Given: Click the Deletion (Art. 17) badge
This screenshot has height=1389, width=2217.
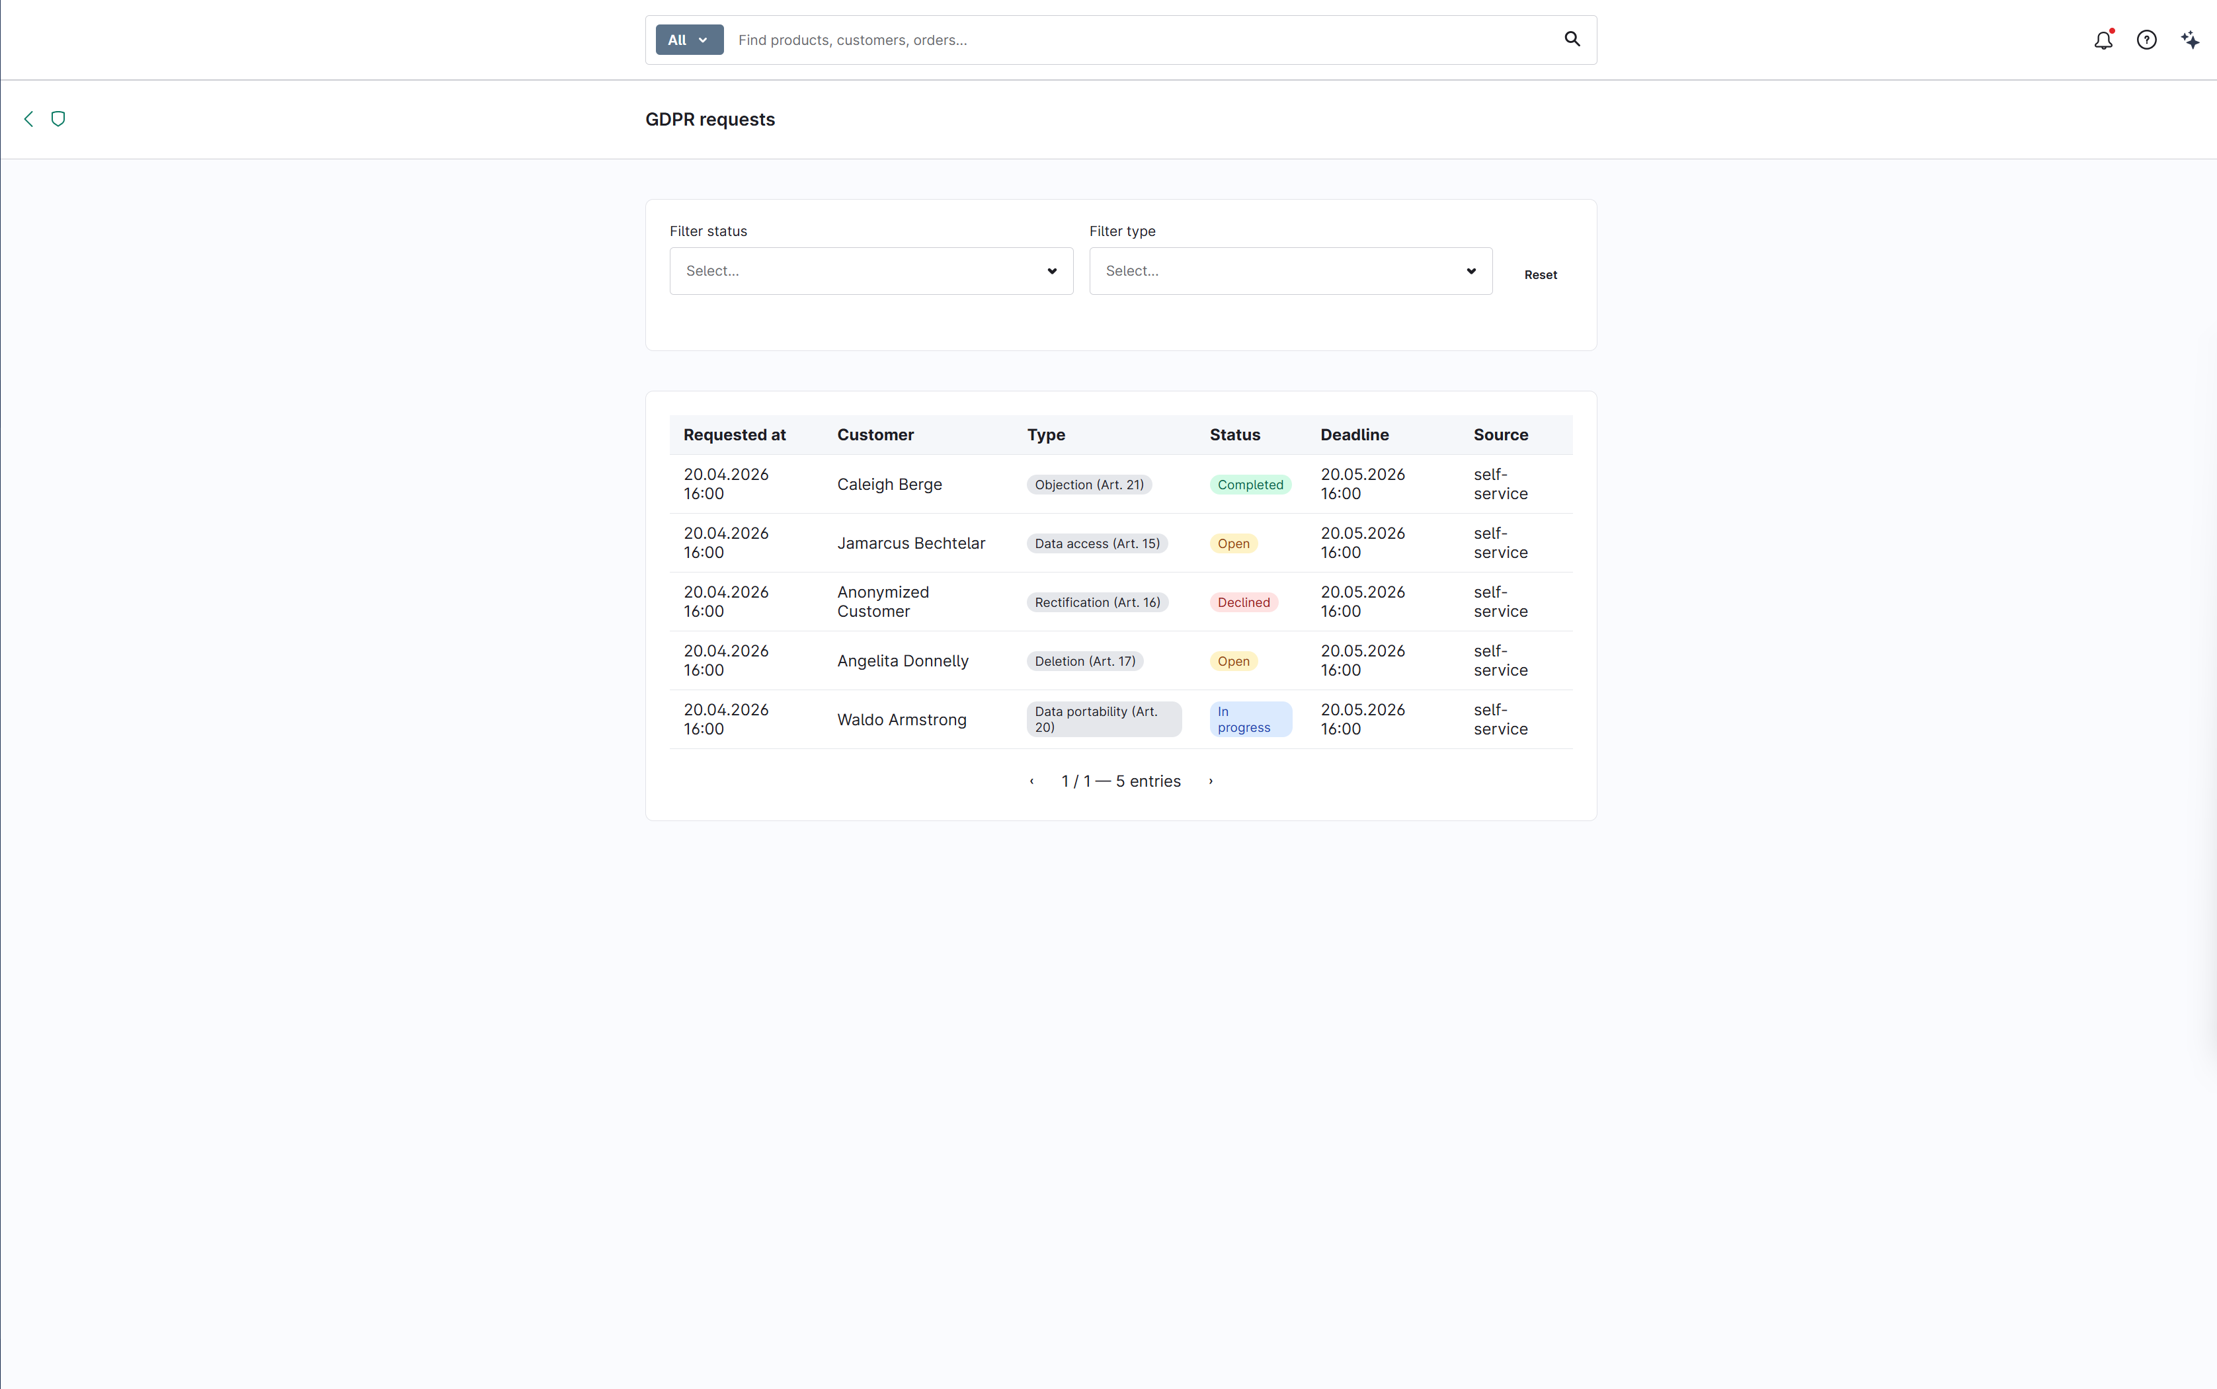Looking at the screenshot, I should (x=1085, y=661).
